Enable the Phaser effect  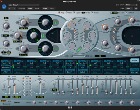(x=115, y=42)
